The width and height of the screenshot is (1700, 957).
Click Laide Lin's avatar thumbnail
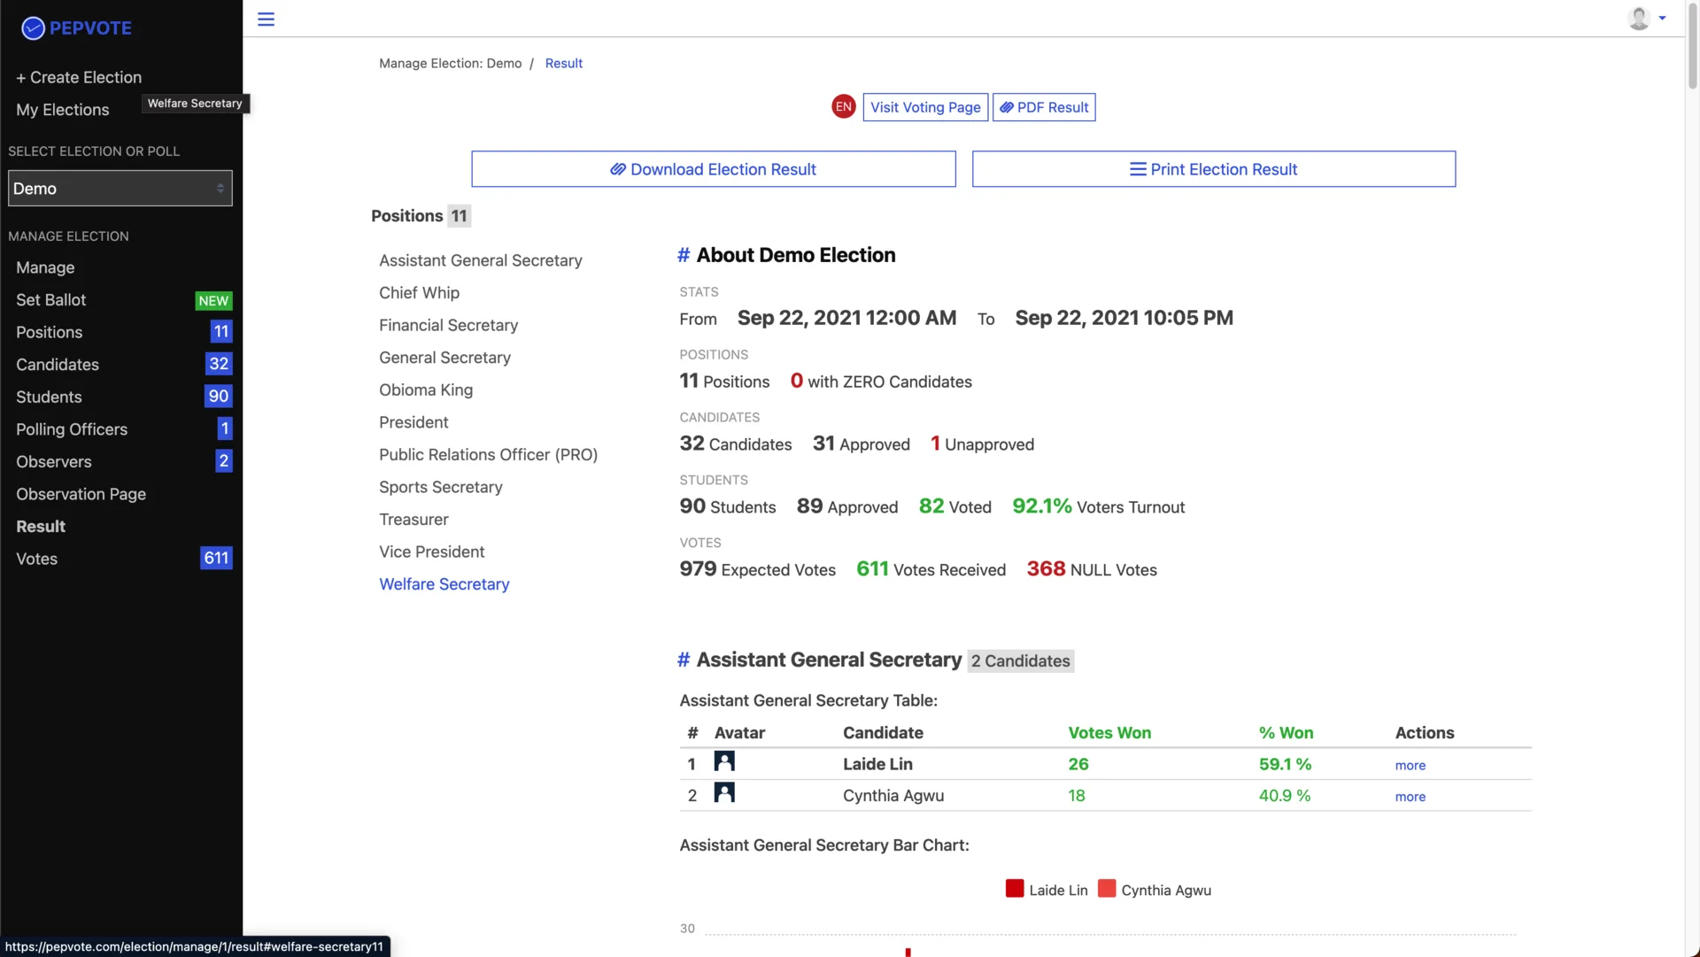pyautogui.click(x=724, y=762)
